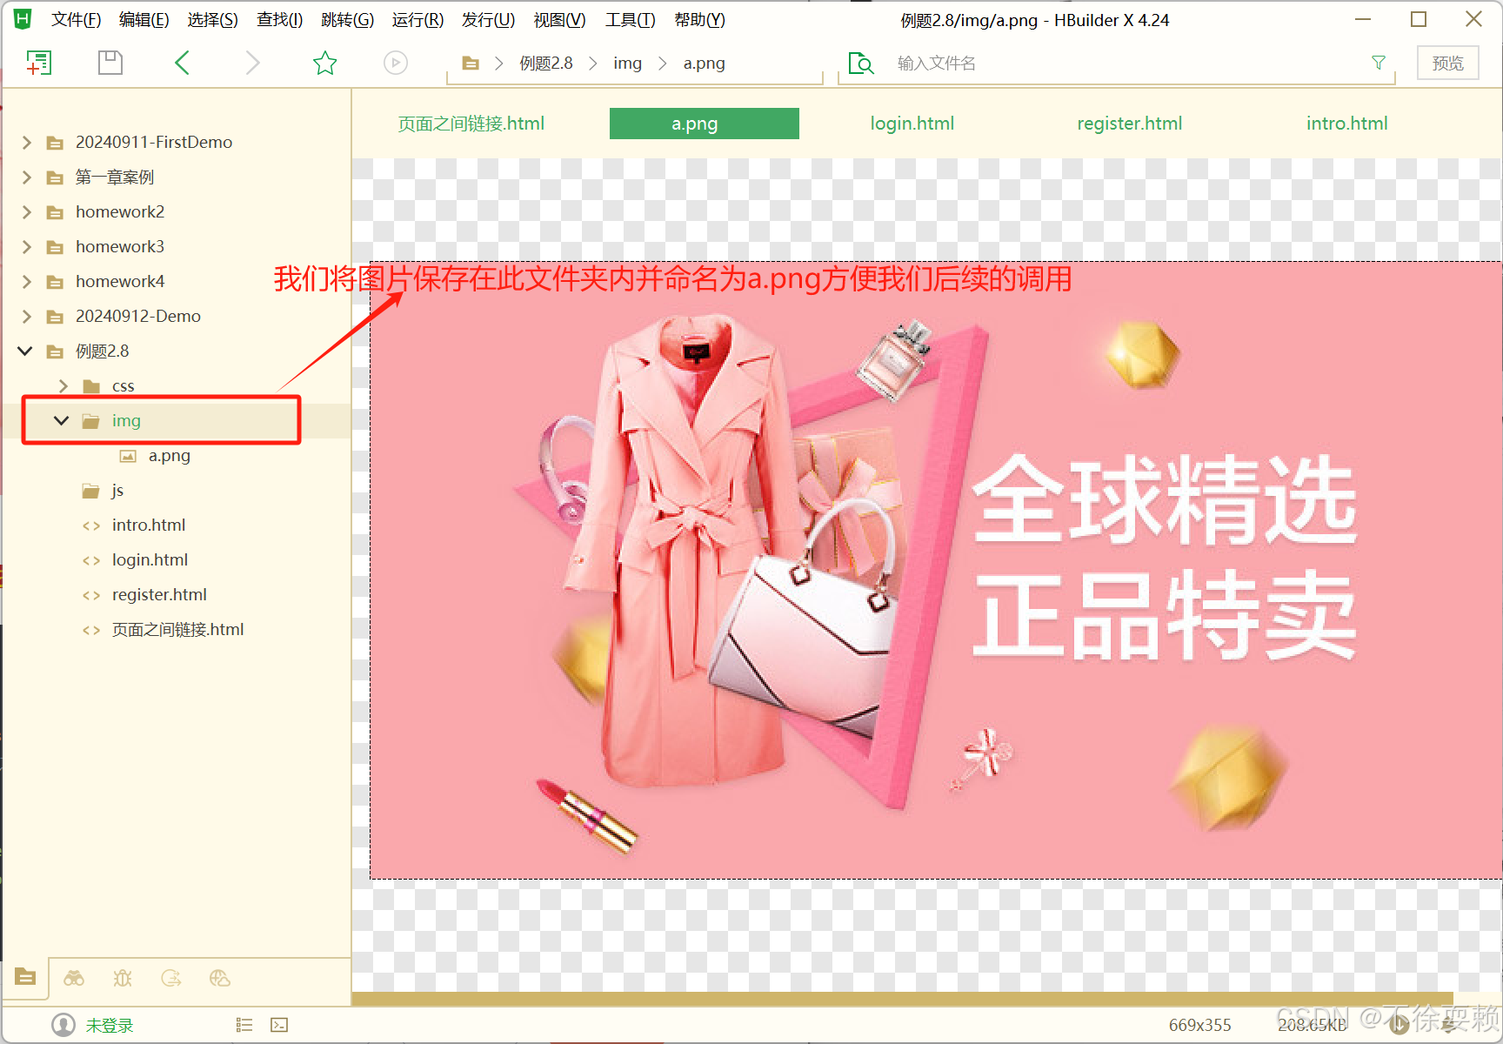This screenshot has height=1044, width=1503.
Task: Expand the 第一章案例 project
Action: tap(26, 177)
